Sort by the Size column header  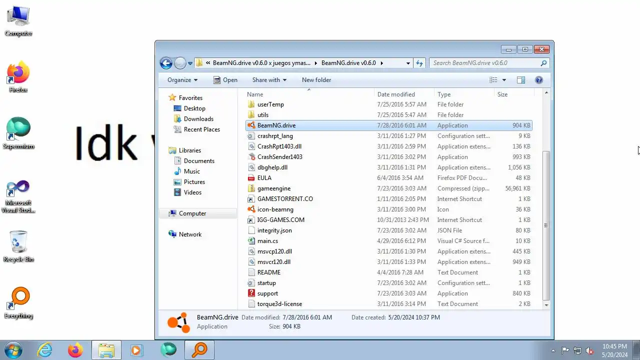click(x=514, y=94)
